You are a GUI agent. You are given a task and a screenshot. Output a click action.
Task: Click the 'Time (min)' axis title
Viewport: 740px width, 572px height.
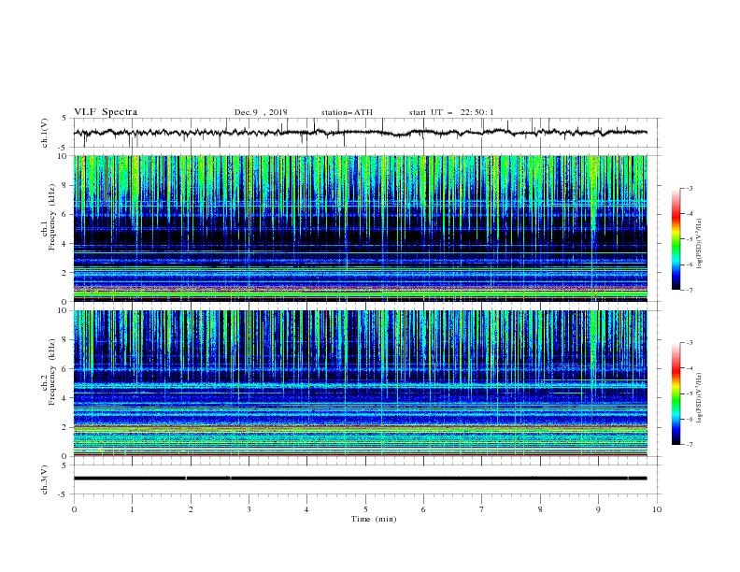[374, 519]
